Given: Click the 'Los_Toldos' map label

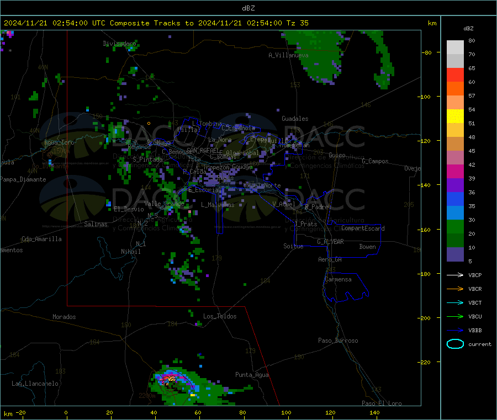Looking at the screenshot, I should (220, 316).
